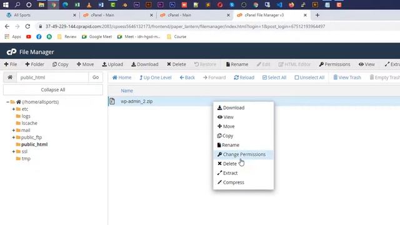Viewport: 400px width, 225px height.
Task: Expand the ssl folder
Action: pyautogui.click(x=14, y=151)
